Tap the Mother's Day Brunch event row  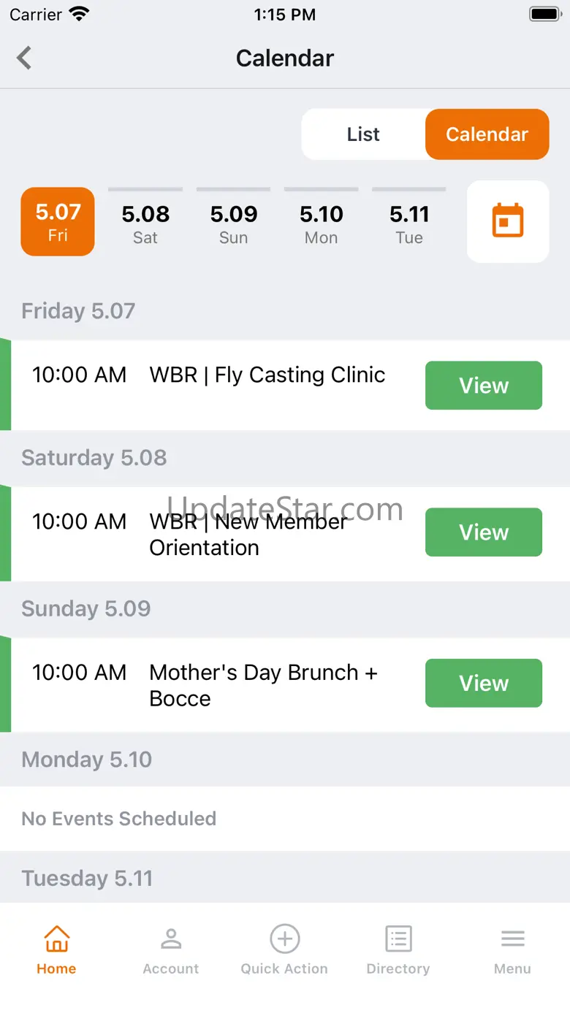tap(263, 685)
